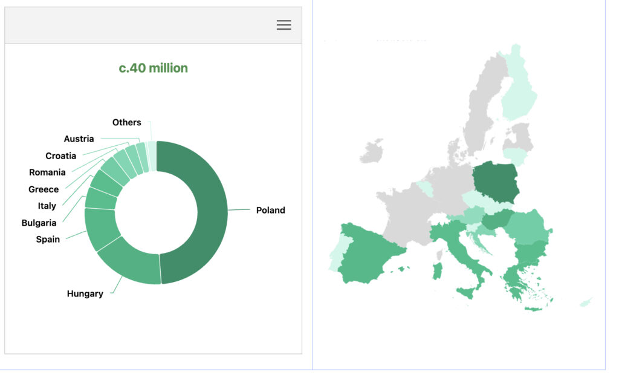Click the c.40 million total heading
Image resolution: width=619 pixels, height=383 pixels.
click(153, 68)
